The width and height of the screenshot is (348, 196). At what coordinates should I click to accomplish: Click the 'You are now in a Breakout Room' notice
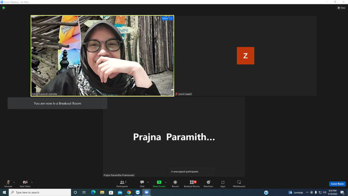pyautogui.click(x=57, y=103)
